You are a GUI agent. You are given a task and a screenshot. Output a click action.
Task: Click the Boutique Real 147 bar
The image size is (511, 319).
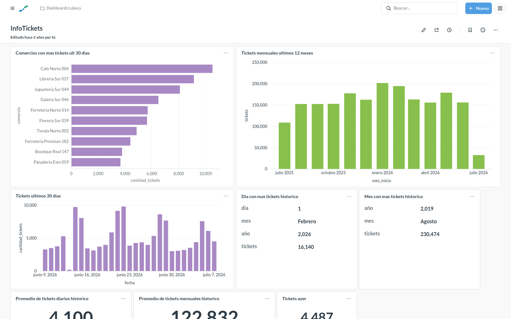(97, 152)
